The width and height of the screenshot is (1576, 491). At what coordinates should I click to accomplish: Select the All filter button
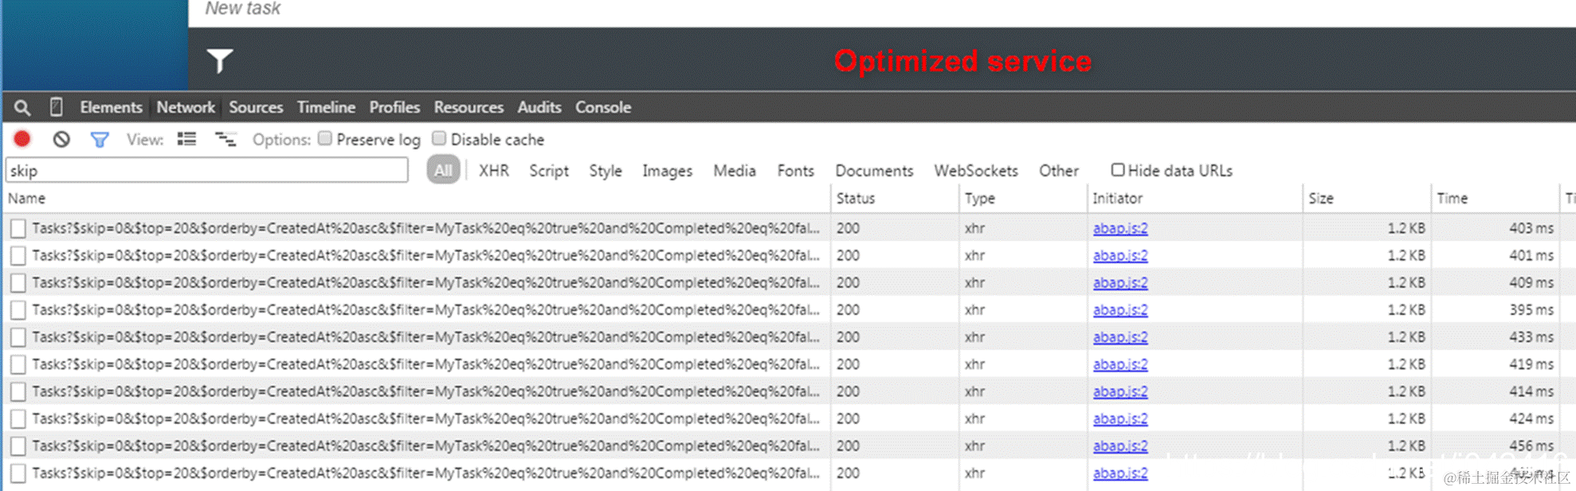pos(443,170)
